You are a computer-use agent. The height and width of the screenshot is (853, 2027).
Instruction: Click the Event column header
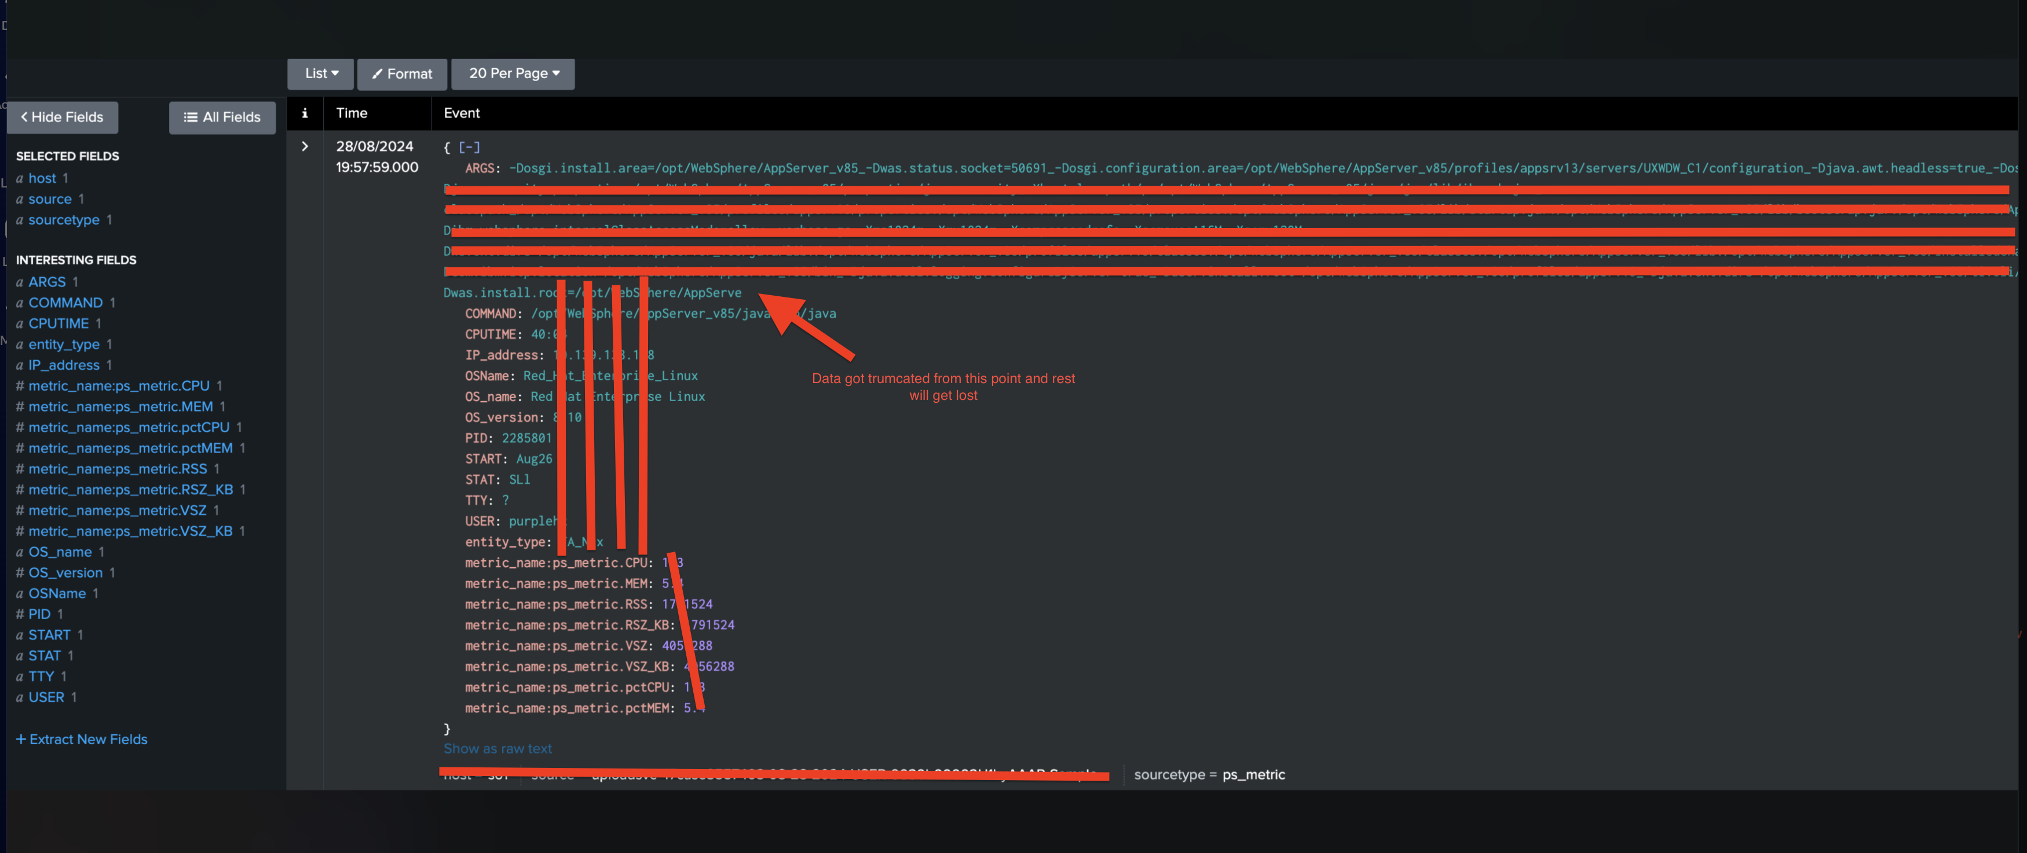[x=461, y=113]
